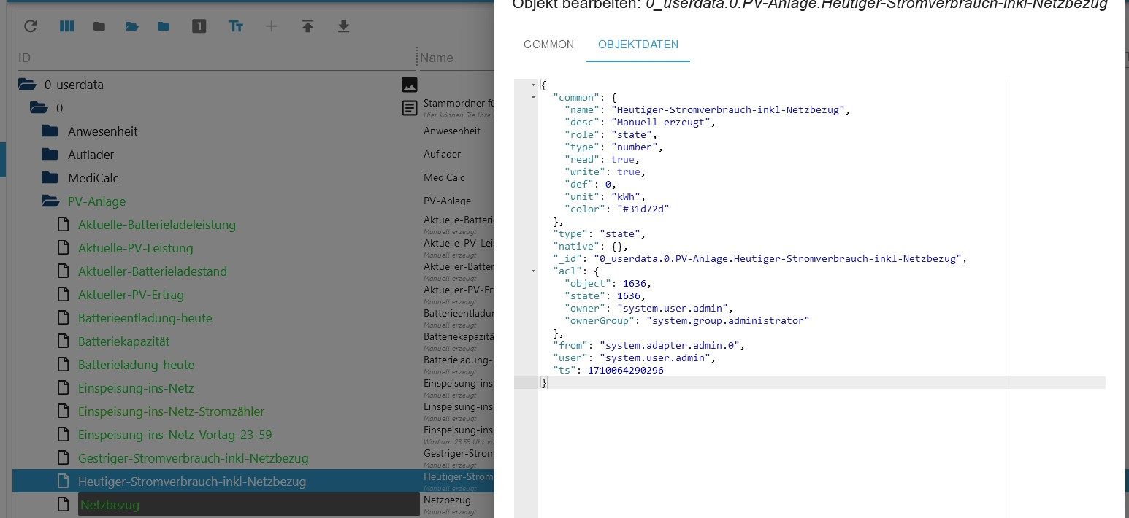The height and width of the screenshot is (518, 1129).
Task: Click the download objects arrow icon
Action: click(343, 26)
